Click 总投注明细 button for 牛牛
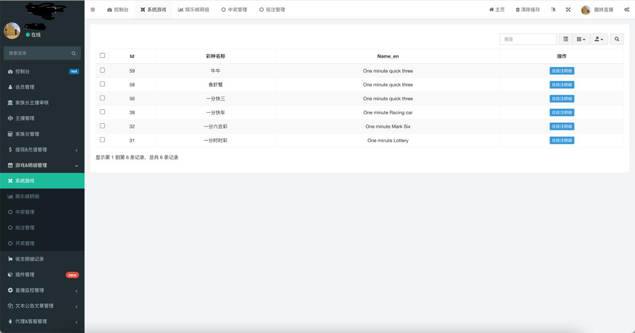 click(x=562, y=71)
